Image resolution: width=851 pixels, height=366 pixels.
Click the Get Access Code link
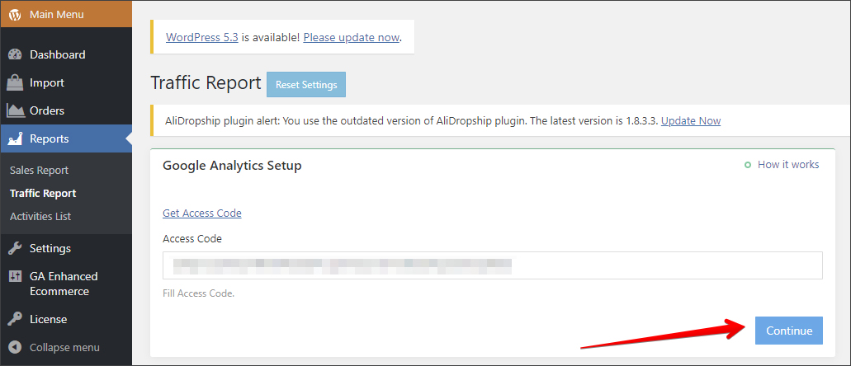point(202,213)
